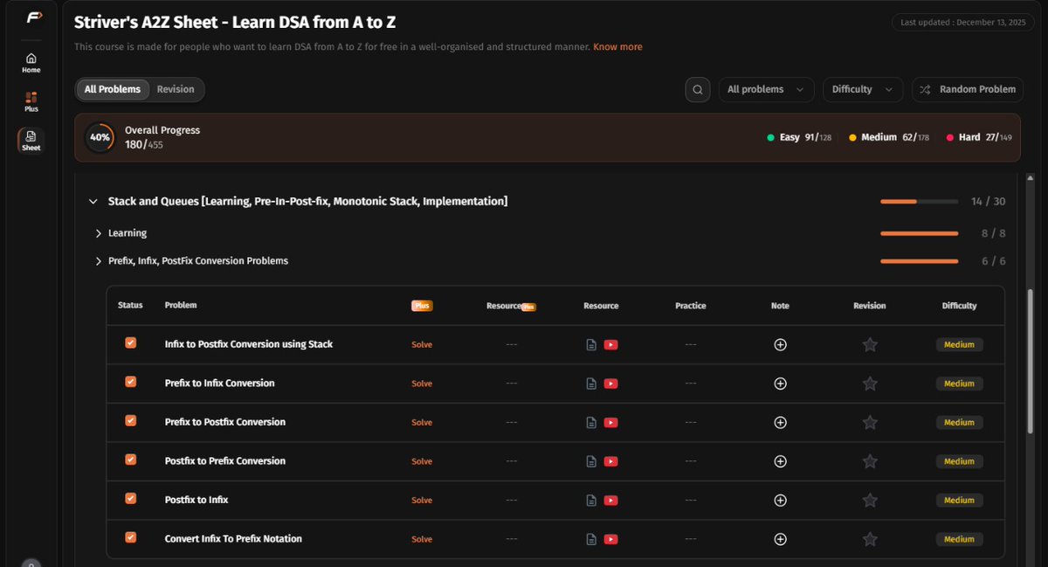
Task: Click the page vertical scrollbar
Action: coord(1032,363)
